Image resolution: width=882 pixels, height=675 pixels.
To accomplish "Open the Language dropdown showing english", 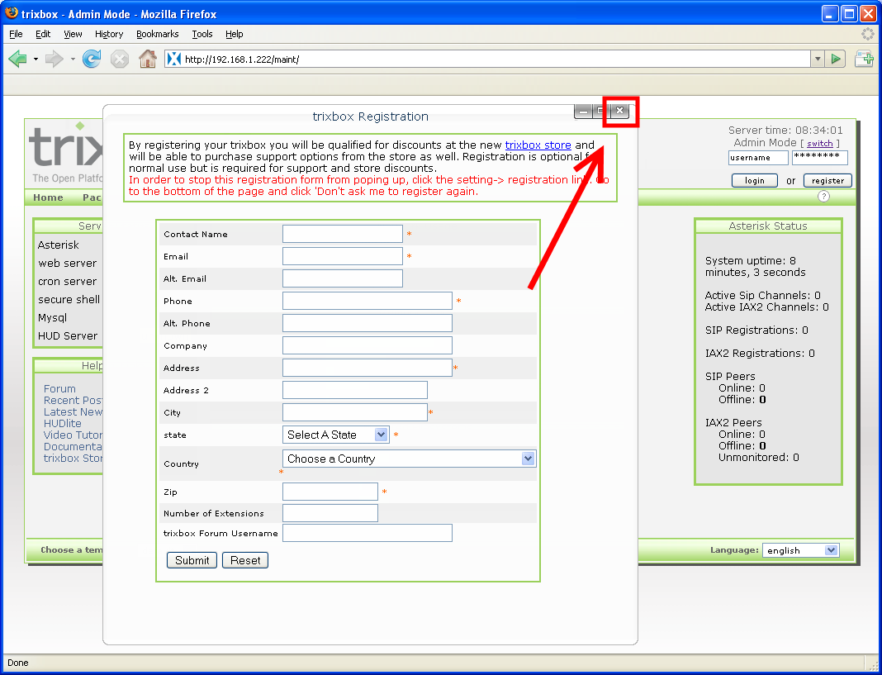I will [800, 550].
